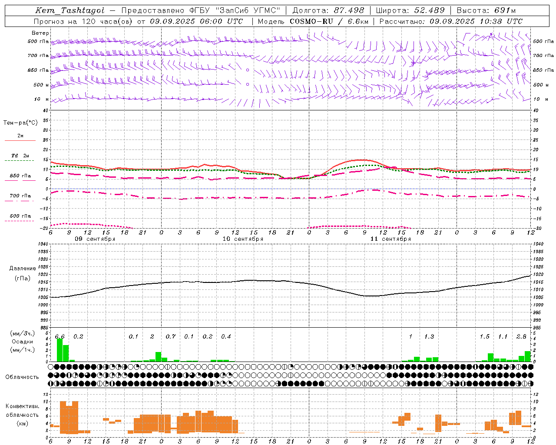This screenshot has height=445, width=556.
Task: Click the Td 2м dew point legend entry
Action: (20, 156)
